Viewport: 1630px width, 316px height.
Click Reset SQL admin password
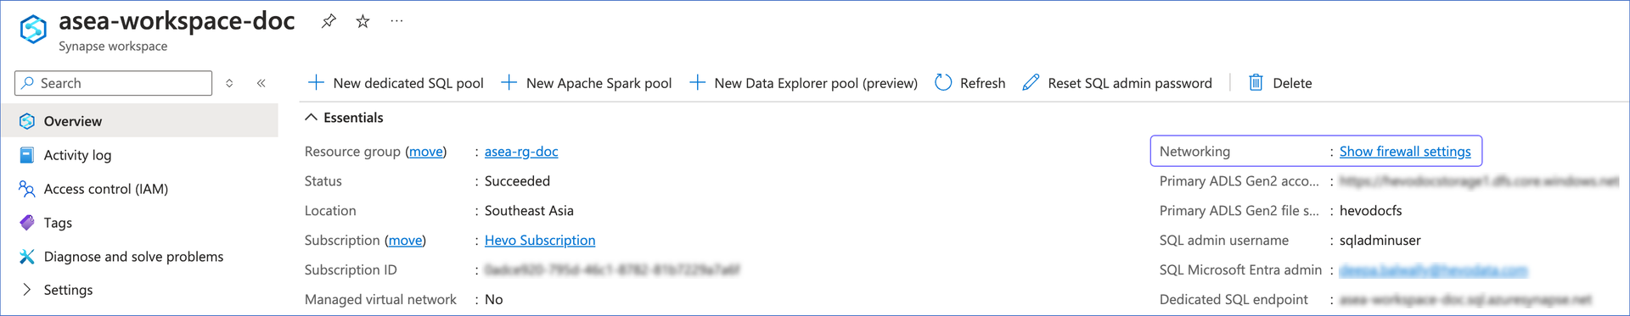pos(1117,83)
